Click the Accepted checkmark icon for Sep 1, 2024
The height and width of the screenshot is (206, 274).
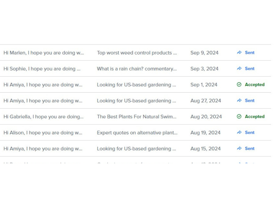point(239,84)
